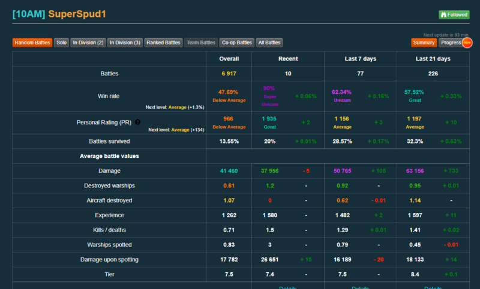
Task: Click the Overall column header
Action: click(229, 59)
